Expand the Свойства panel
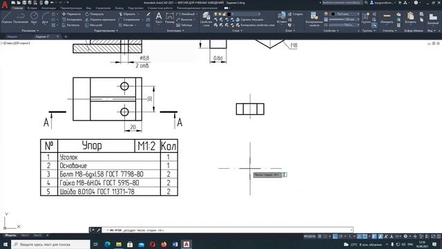 [x=331, y=30]
